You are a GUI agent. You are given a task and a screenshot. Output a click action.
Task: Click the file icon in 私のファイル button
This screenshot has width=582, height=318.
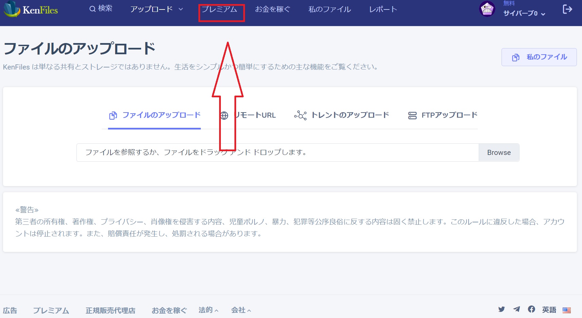click(x=516, y=57)
